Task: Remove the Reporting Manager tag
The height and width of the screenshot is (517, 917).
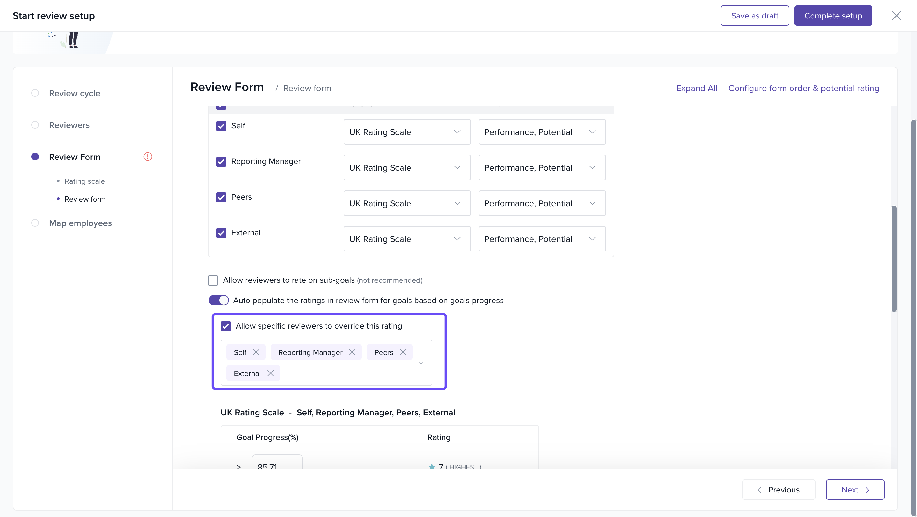Action: pyautogui.click(x=352, y=352)
